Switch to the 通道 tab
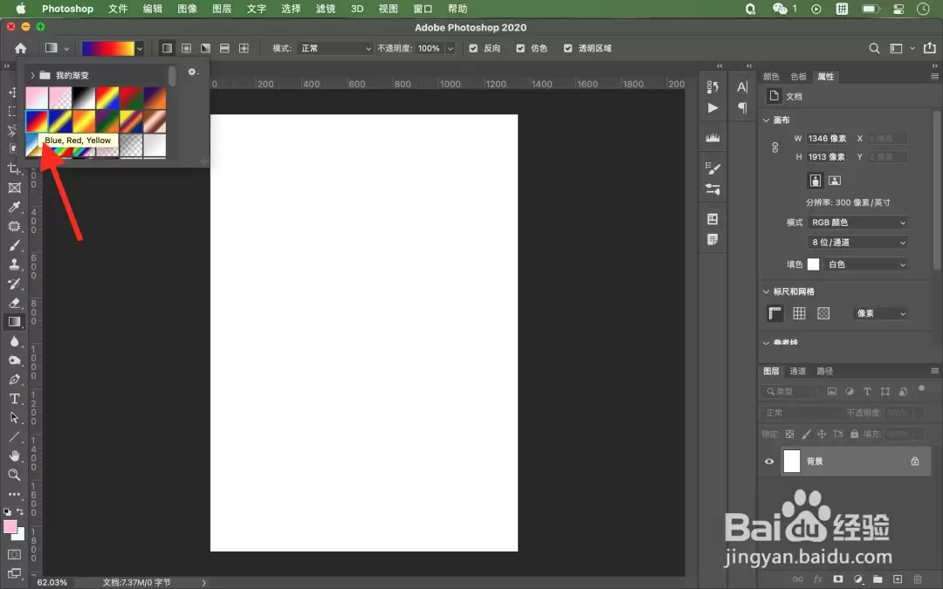This screenshot has height=589, width=943. [797, 371]
